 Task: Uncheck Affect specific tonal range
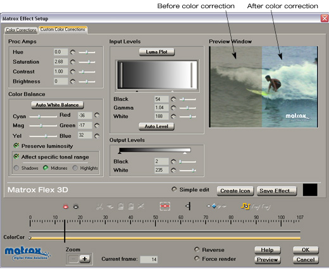16,157
